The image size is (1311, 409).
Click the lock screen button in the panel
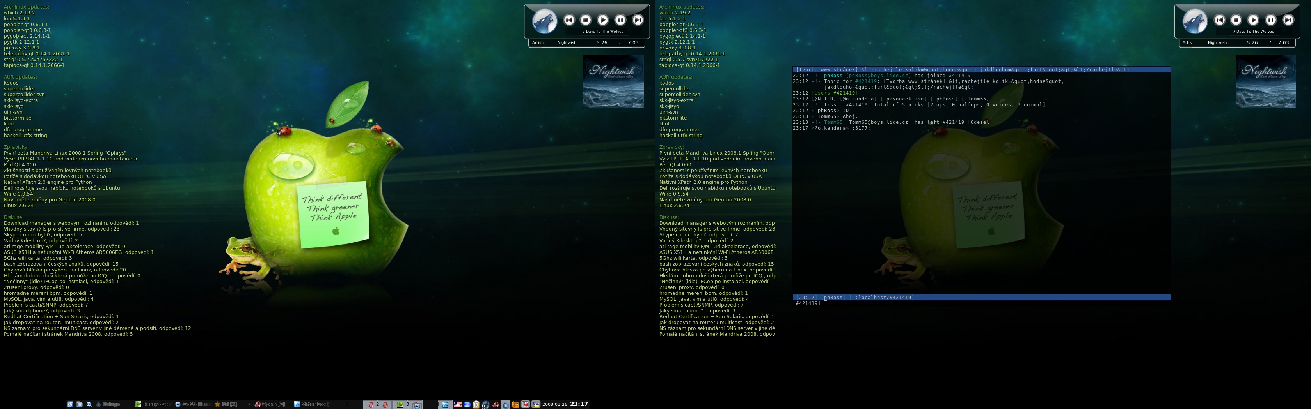pyautogui.click(x=536, y=404)
